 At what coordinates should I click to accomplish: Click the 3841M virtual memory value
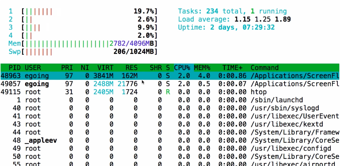[103, 76]
